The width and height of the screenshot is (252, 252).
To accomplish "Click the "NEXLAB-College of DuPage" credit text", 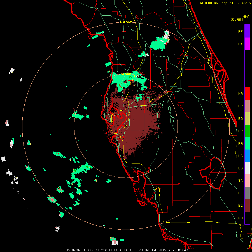I will (223, 3).
